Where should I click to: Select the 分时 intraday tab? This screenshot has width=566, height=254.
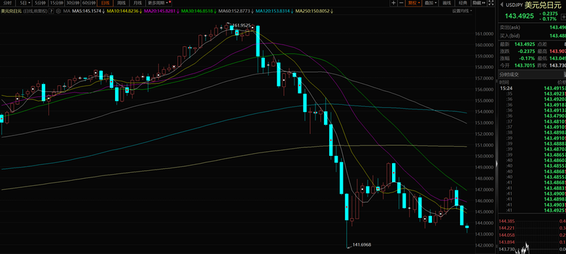click(8, 3)
